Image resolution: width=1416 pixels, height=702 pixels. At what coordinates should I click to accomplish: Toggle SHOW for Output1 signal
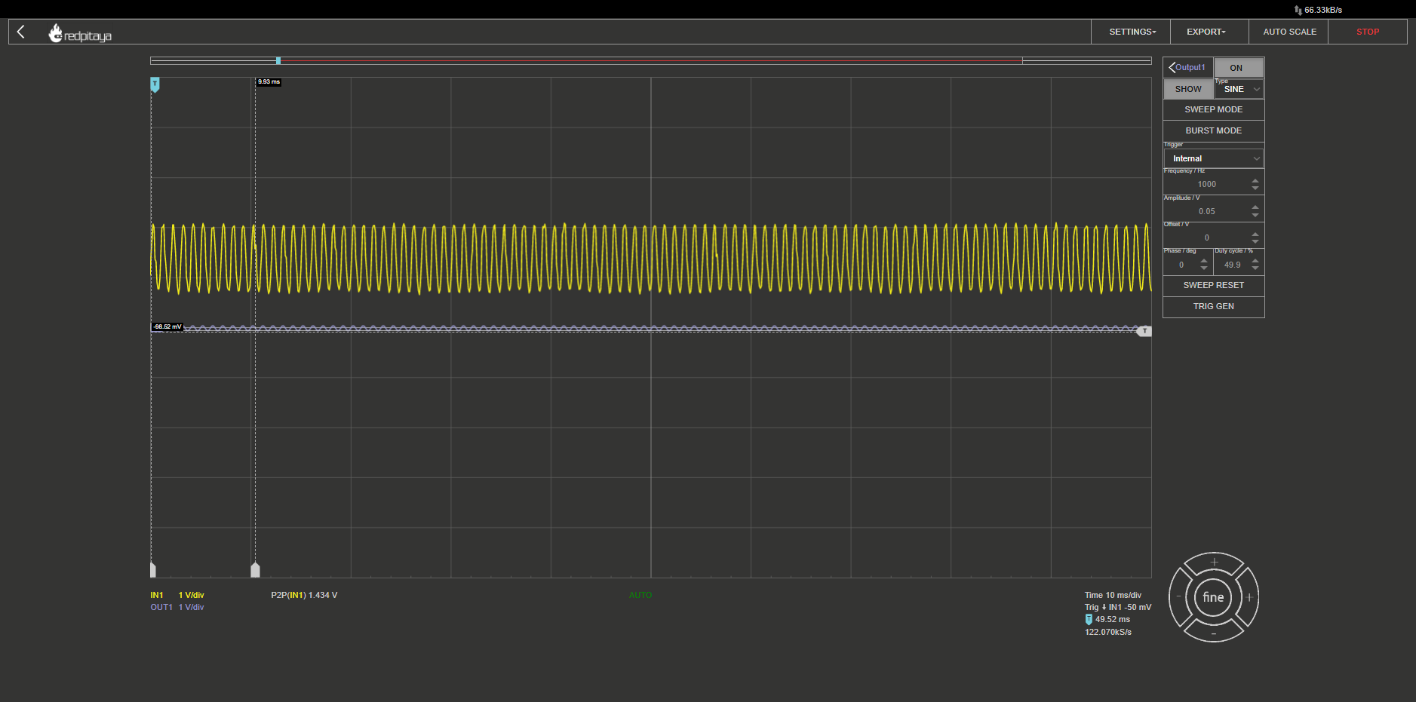(x=1188, y=89)
